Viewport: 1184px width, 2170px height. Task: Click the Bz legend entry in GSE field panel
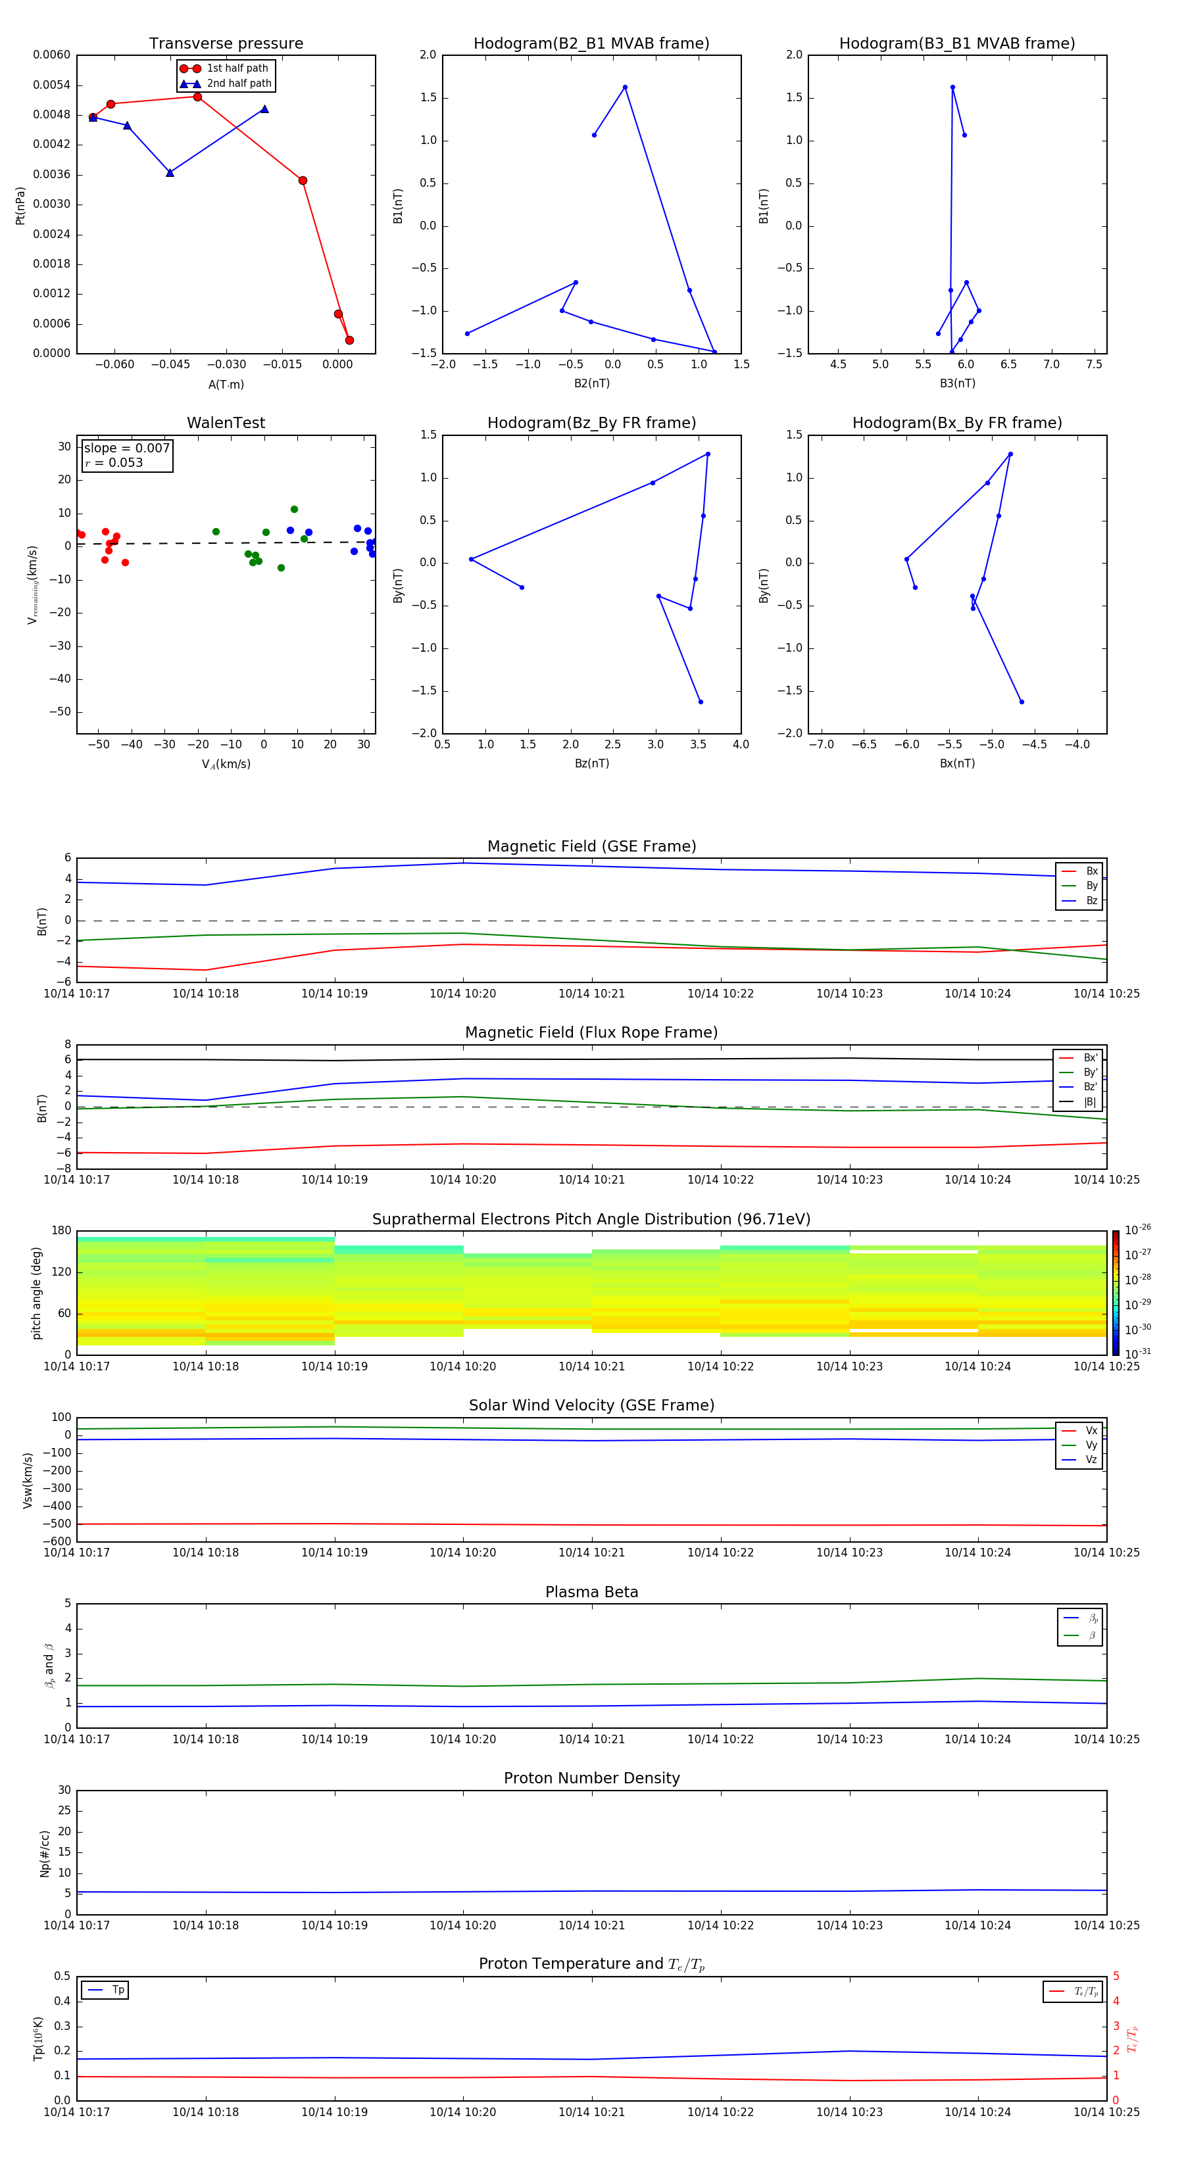(1079, 900)
